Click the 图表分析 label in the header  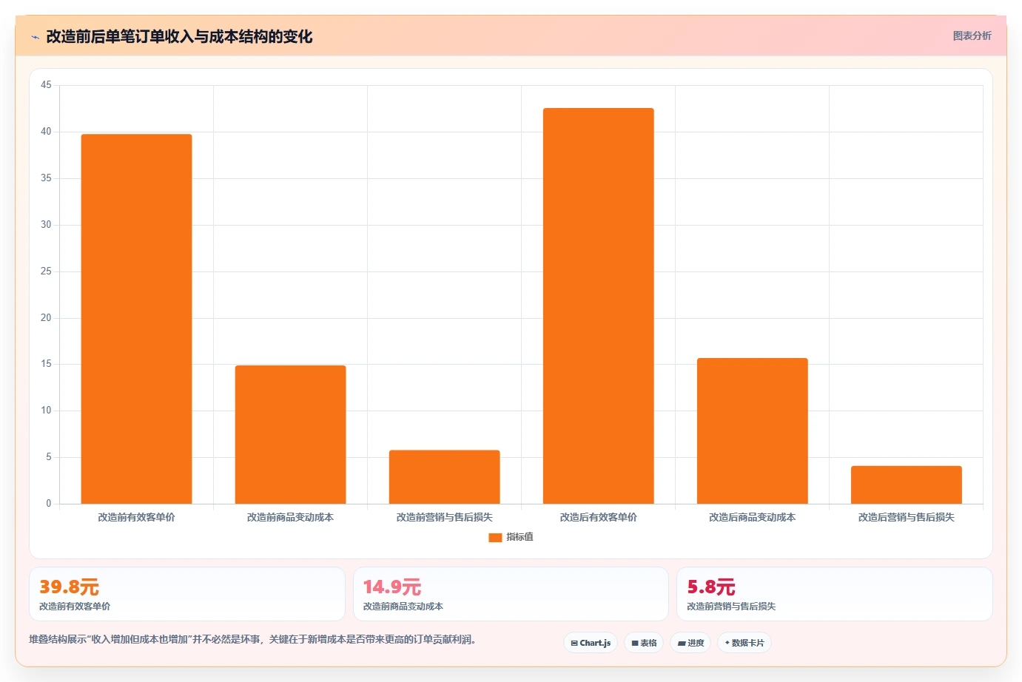point(972,36)
